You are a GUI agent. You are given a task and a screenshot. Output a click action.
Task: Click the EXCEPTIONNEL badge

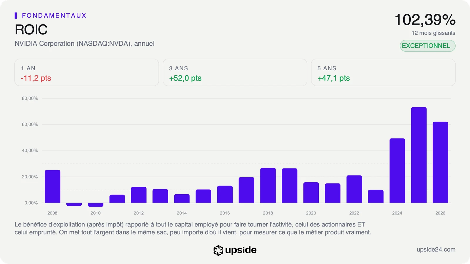coord(427,46)
